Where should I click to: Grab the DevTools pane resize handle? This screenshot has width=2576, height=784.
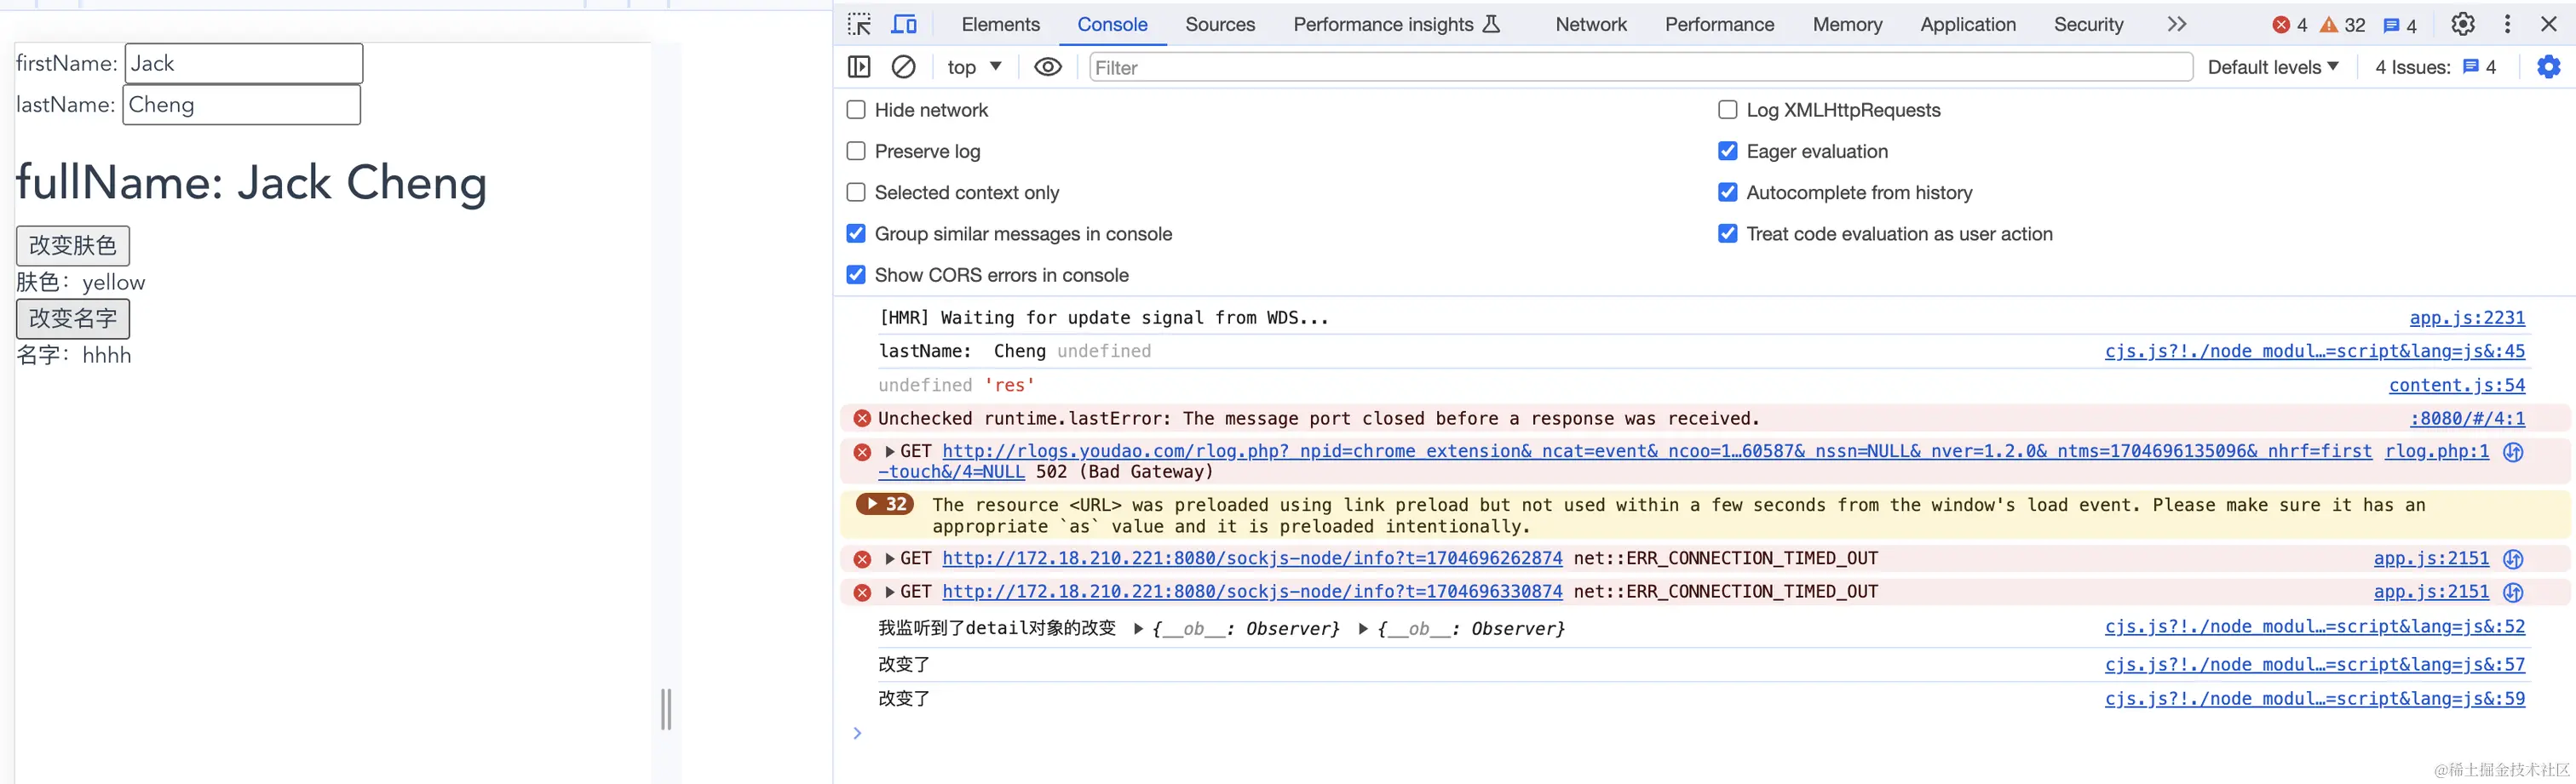(x=666, y=709)
